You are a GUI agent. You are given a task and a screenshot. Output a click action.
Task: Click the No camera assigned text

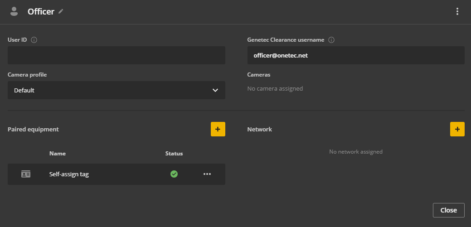(x=275, y=88)
